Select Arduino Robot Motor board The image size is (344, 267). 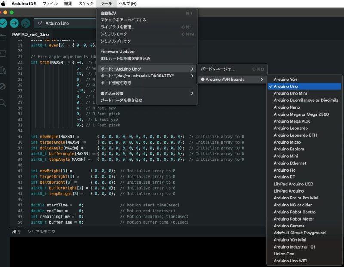pyautogui.click(x=304, y=219)
